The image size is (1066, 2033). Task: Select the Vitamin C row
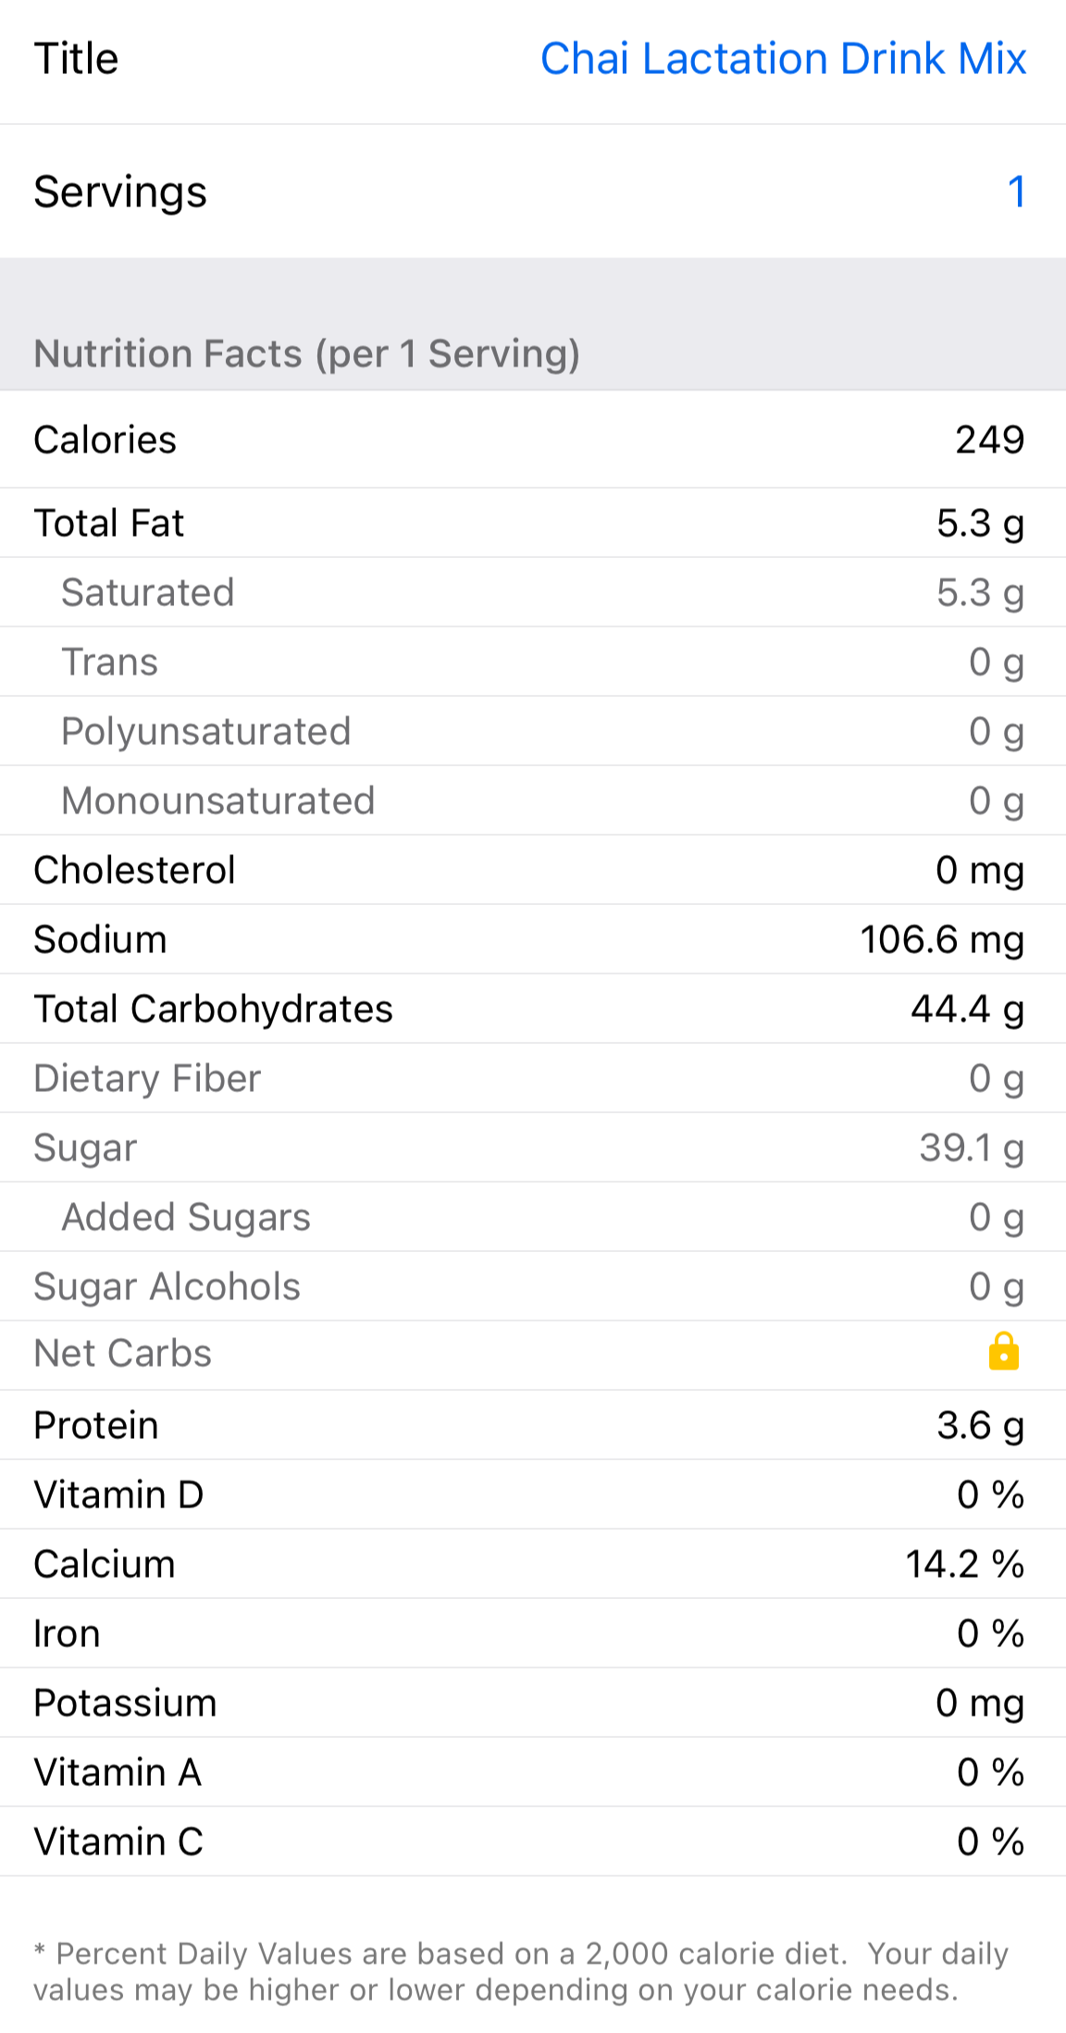tap(533, 1842)
